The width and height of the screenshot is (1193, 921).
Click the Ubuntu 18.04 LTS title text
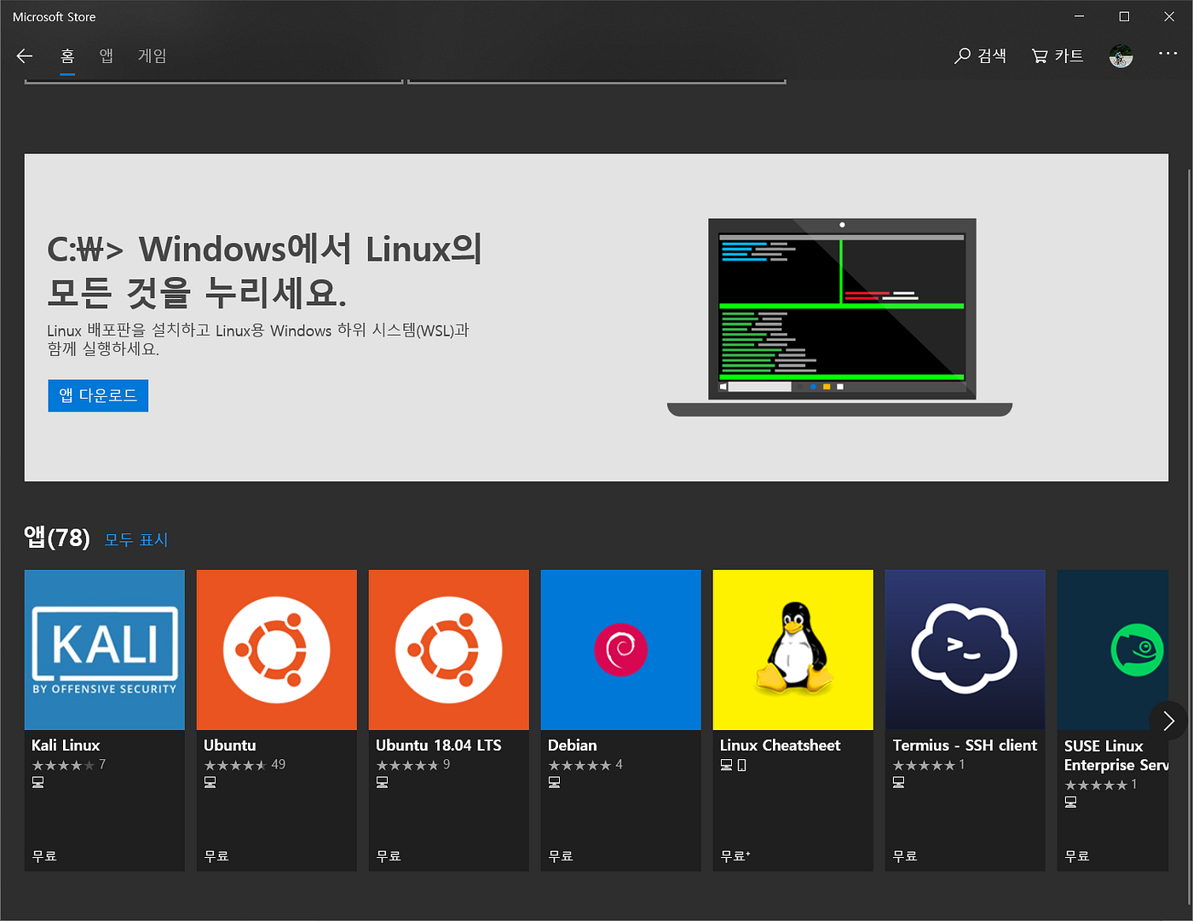[439, 745]
